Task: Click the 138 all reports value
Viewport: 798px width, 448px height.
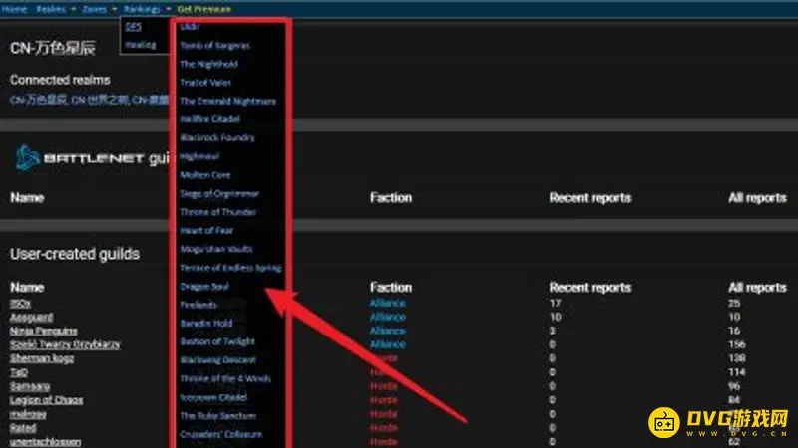Action: (x=736, y=358)
